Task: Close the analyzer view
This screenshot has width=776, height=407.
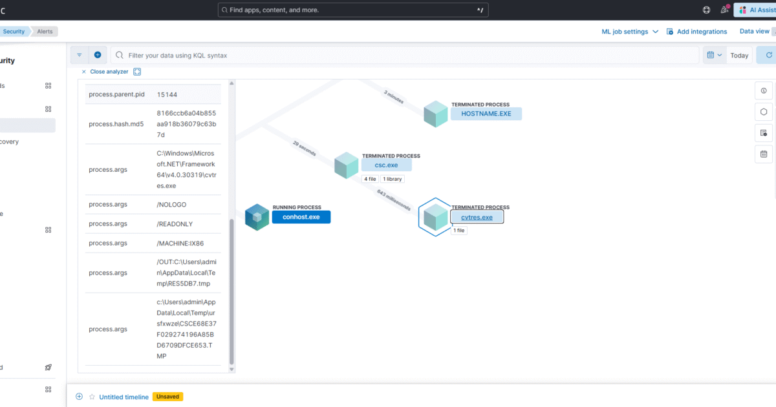Action: pyautogui.click(x=105, y=72)
